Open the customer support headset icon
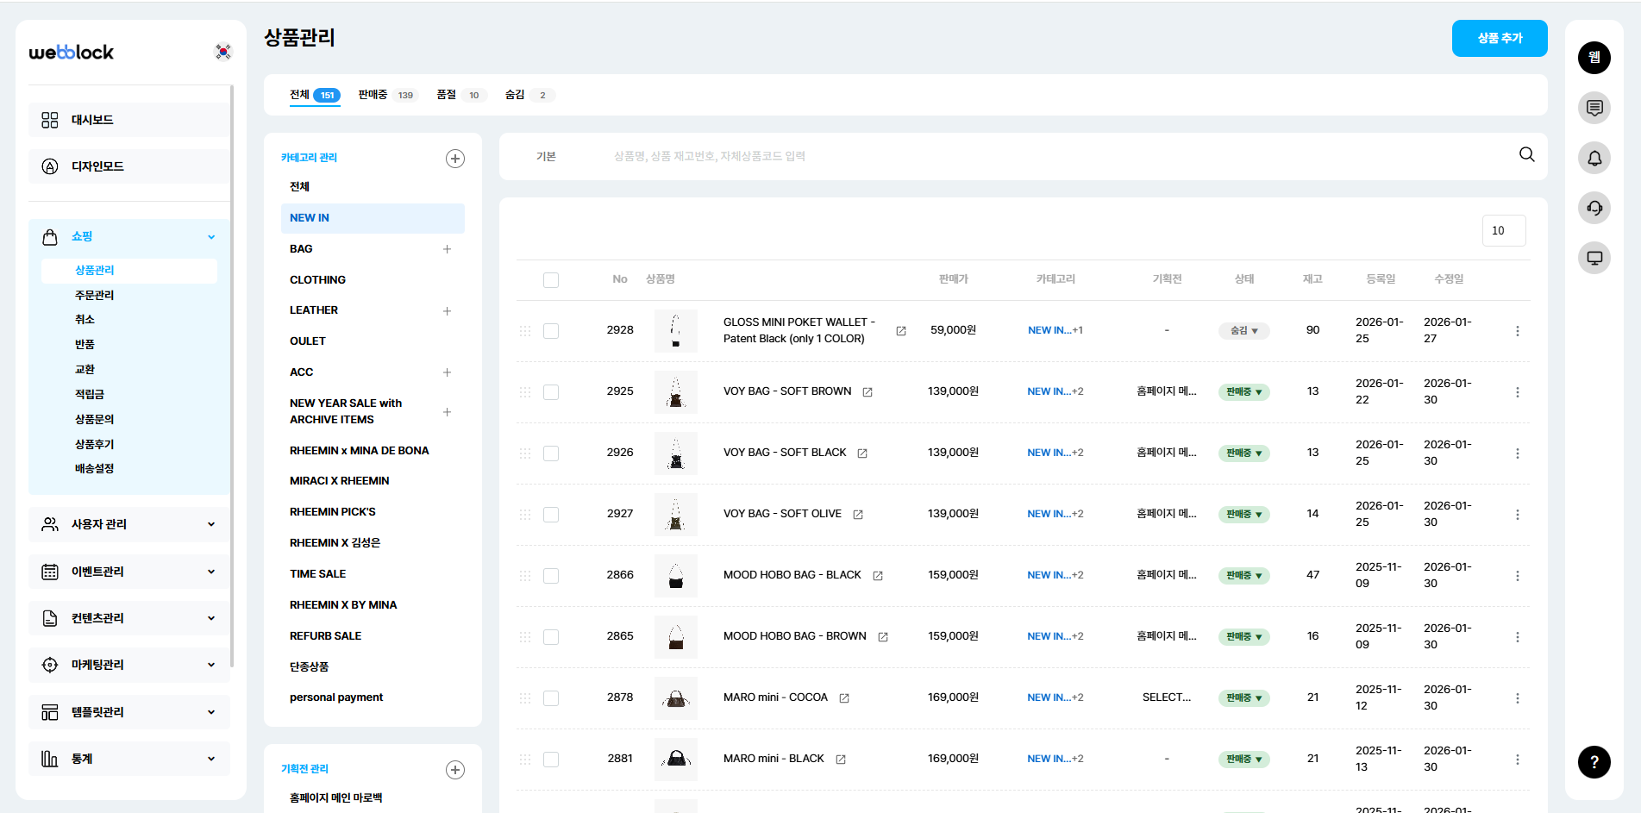 coord(1594,208)
